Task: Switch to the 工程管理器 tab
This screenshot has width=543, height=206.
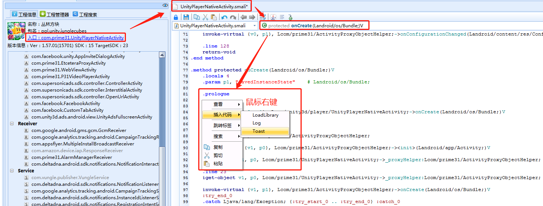Action: coord(54,15)
